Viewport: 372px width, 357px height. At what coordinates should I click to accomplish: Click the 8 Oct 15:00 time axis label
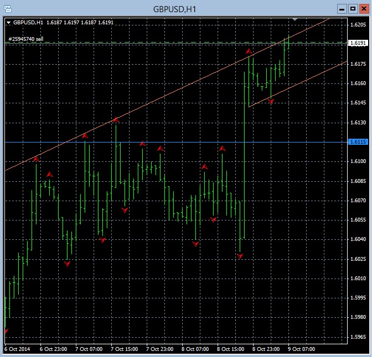tap(230, 349)
